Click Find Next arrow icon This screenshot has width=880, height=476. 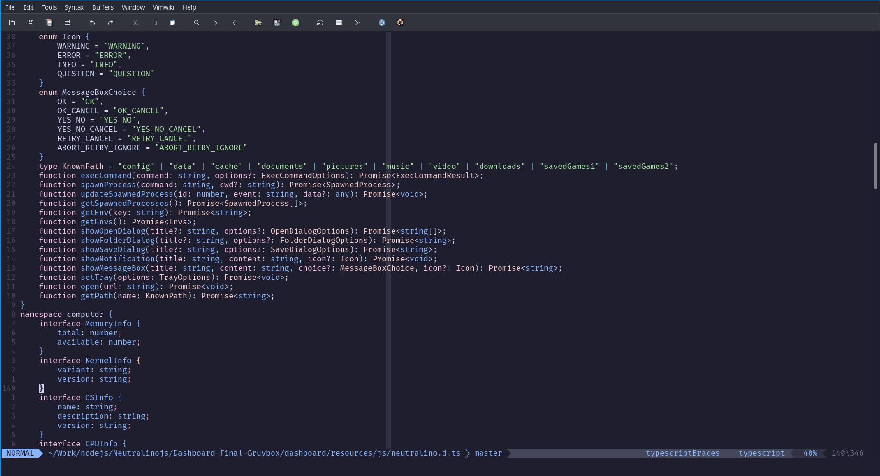(215, 23)
